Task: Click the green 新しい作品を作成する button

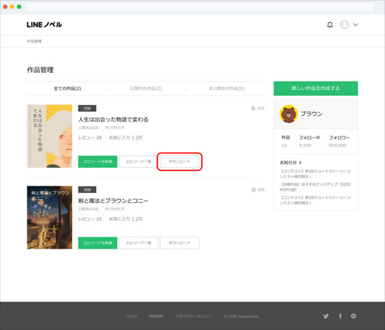Action: (316, 89)
